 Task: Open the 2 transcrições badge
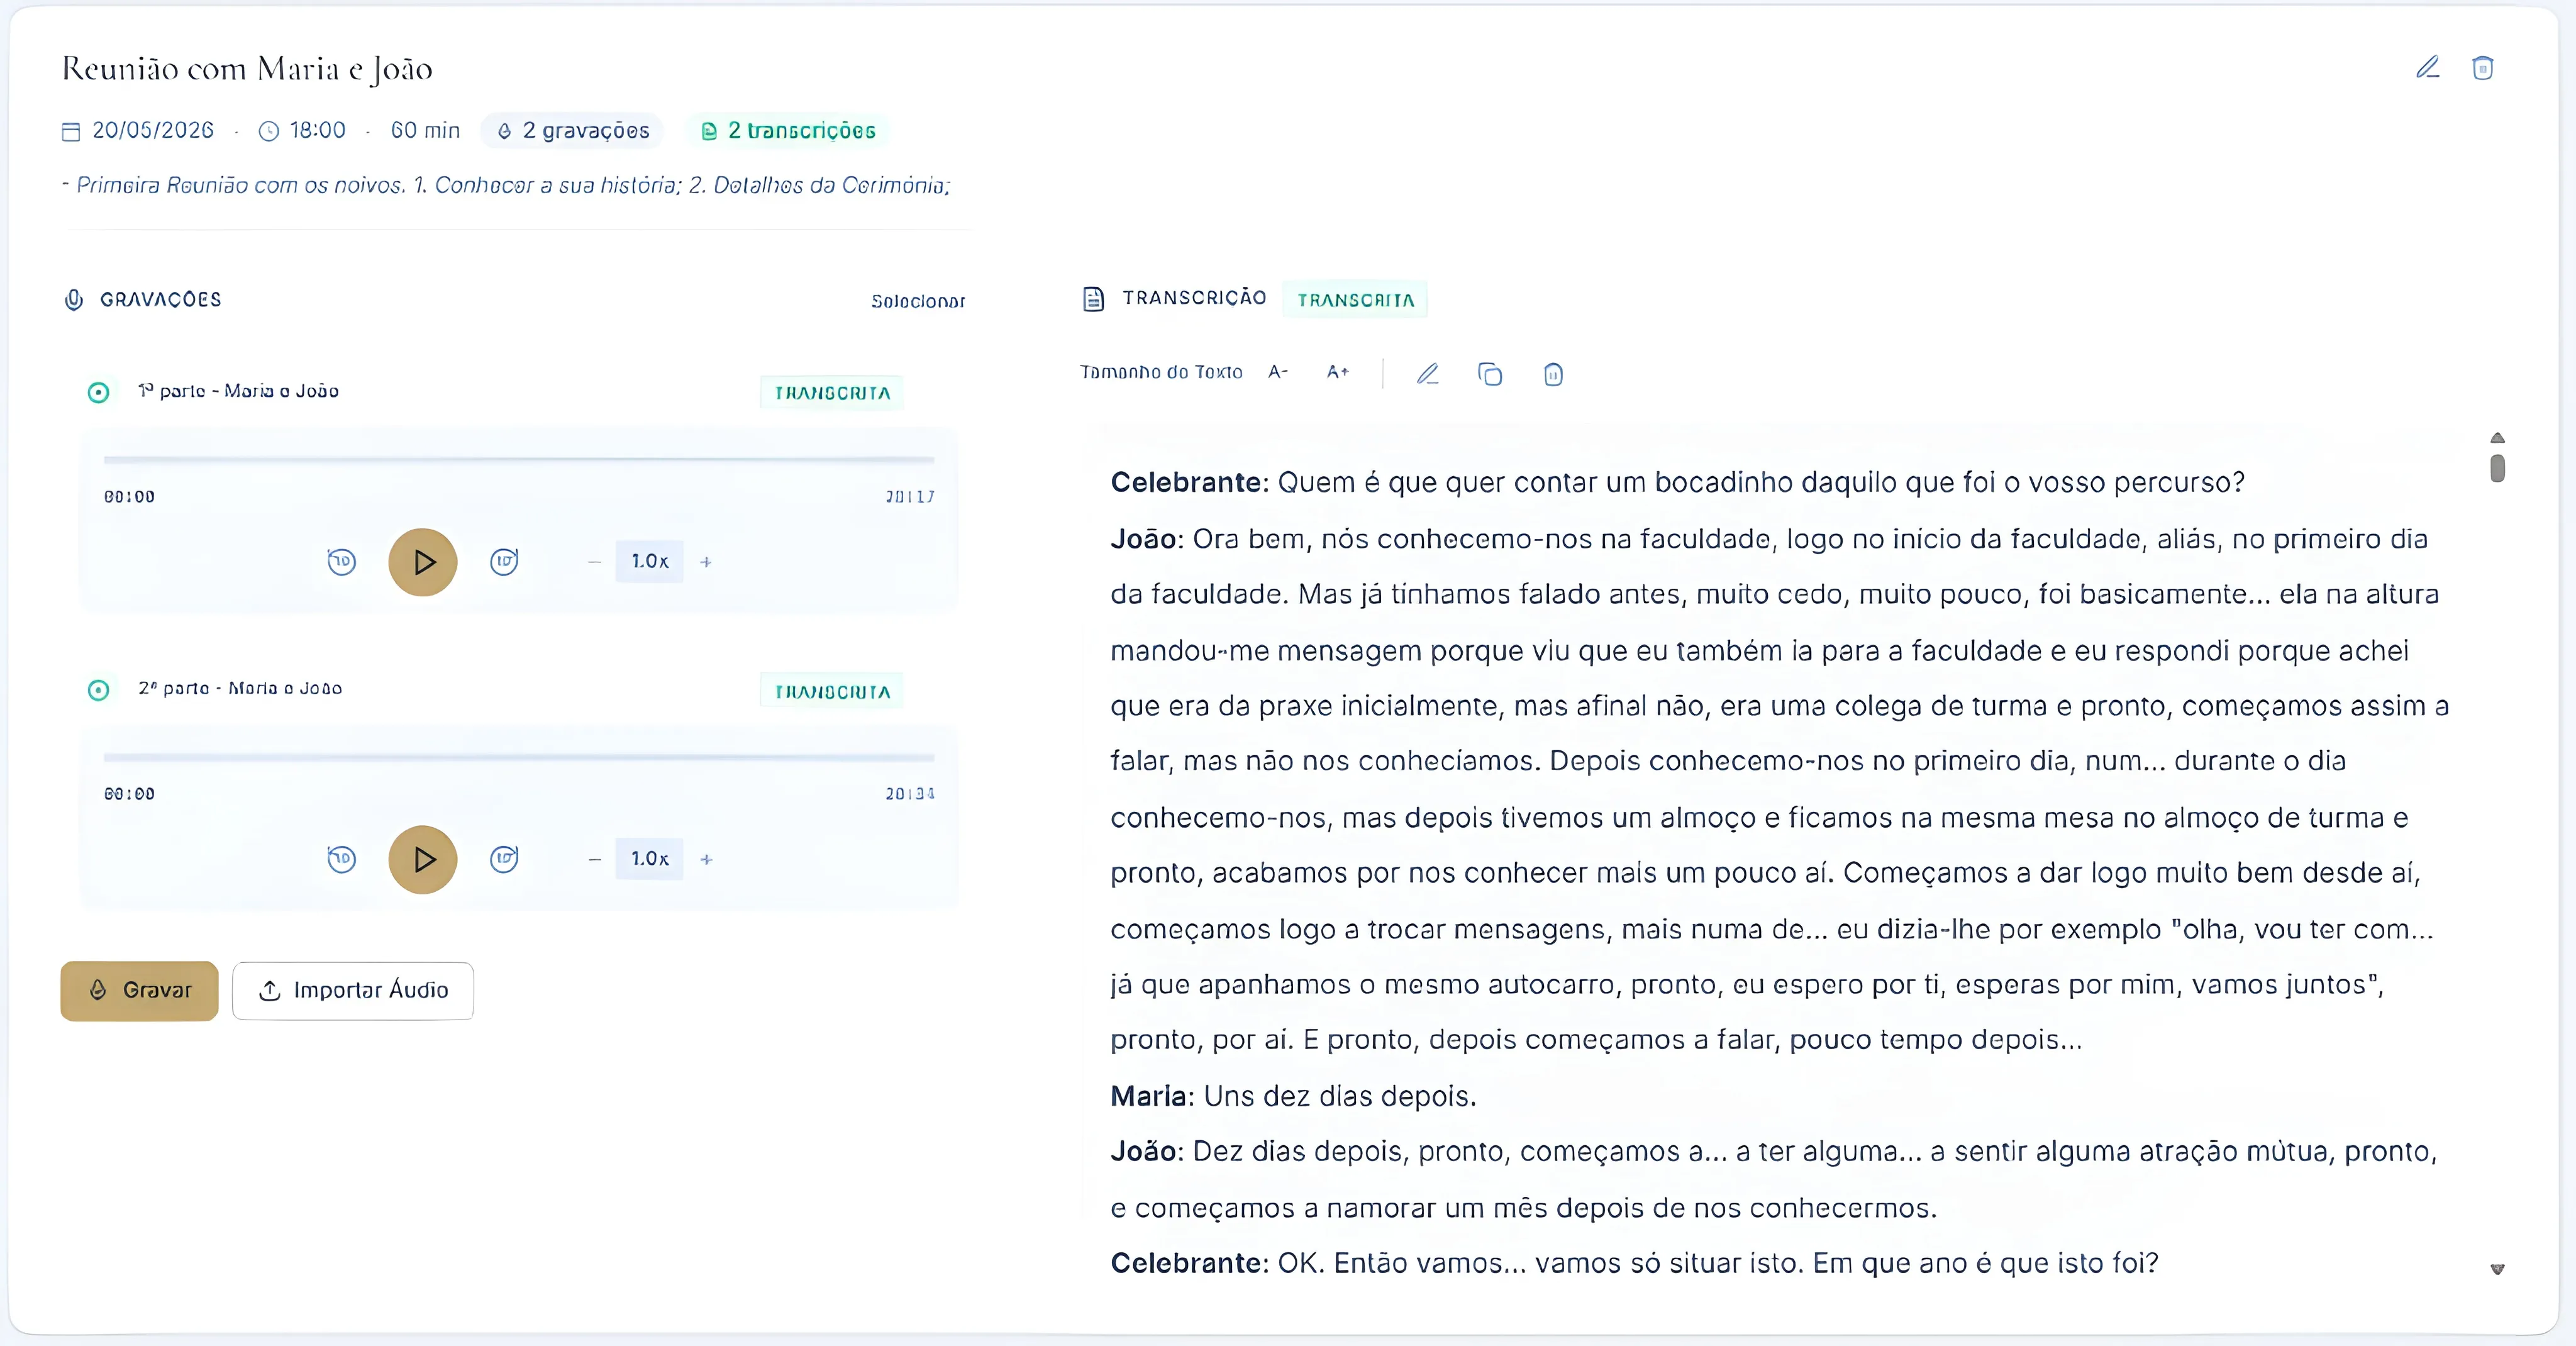788,131
